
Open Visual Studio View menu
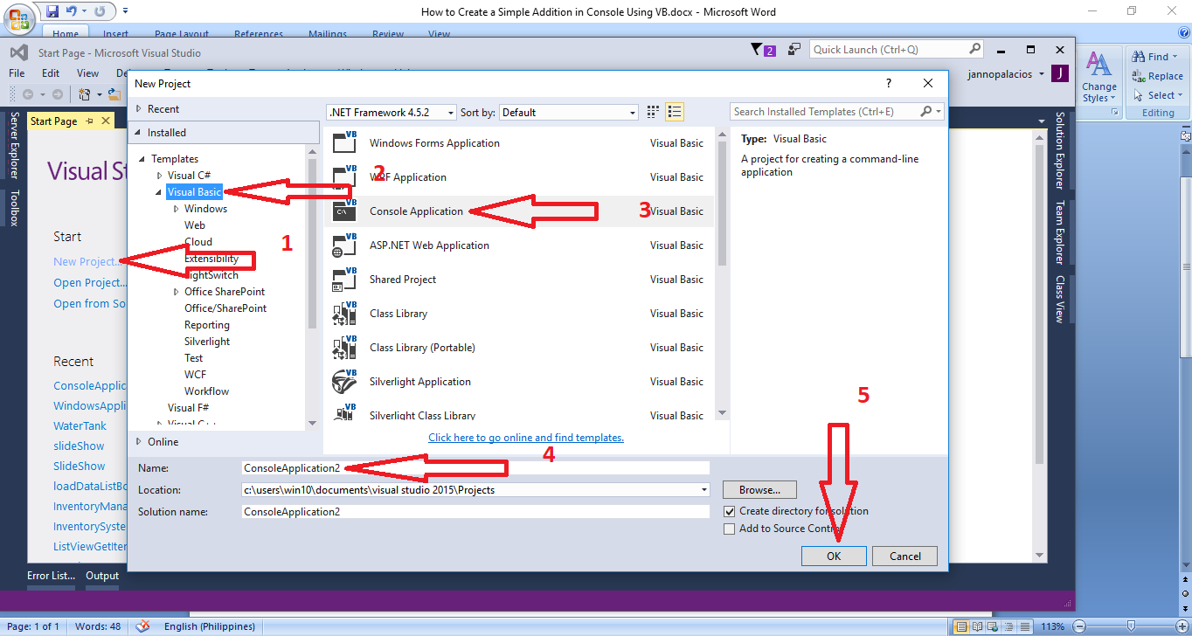coord(88,73)
